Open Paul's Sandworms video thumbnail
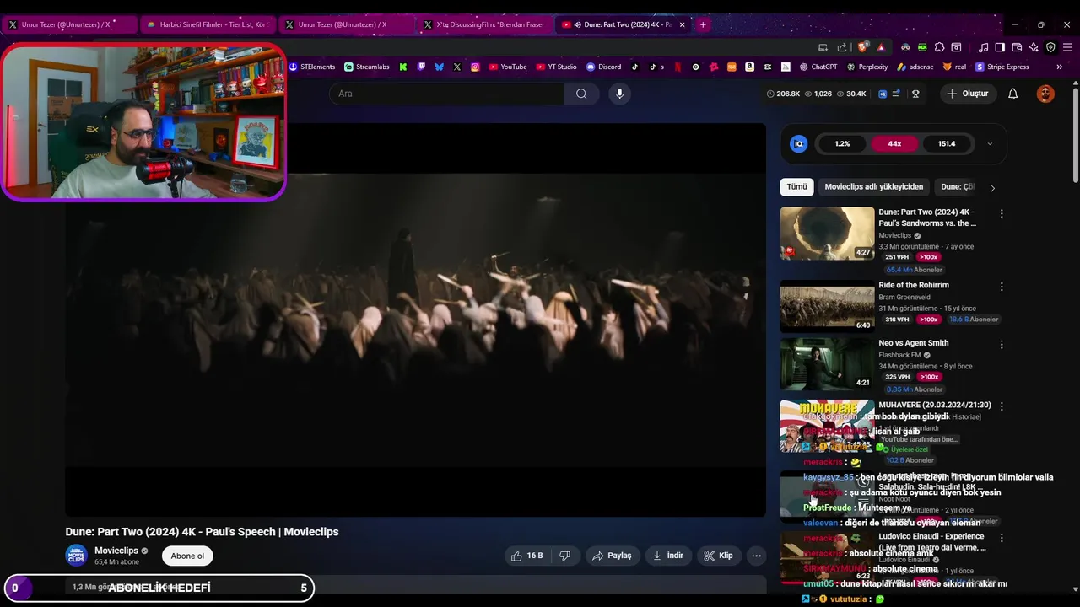The image size is (1080, 607). coord(827,234)
